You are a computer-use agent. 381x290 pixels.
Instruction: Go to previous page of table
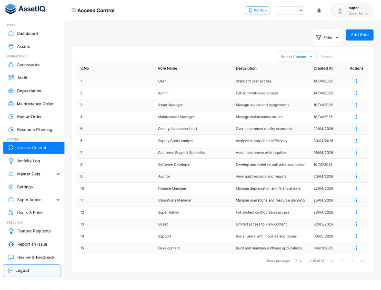(342, 261)
